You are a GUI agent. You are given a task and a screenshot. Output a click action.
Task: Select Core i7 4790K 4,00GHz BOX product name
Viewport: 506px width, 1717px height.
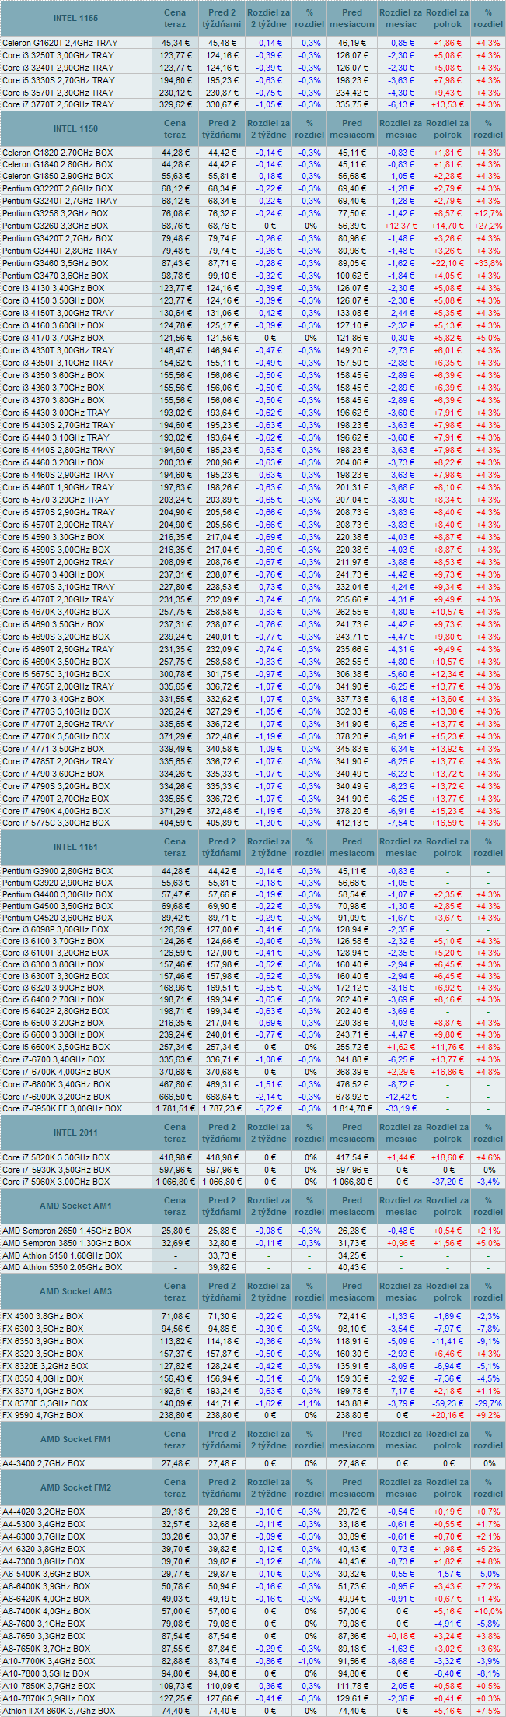(x=56, y=811)
